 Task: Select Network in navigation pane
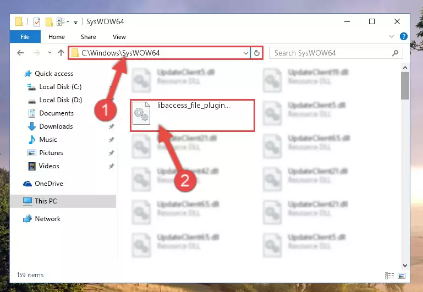[47, 219]
